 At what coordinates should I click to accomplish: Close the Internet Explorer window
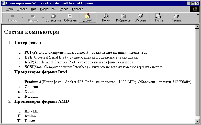(x=197, y=3)
